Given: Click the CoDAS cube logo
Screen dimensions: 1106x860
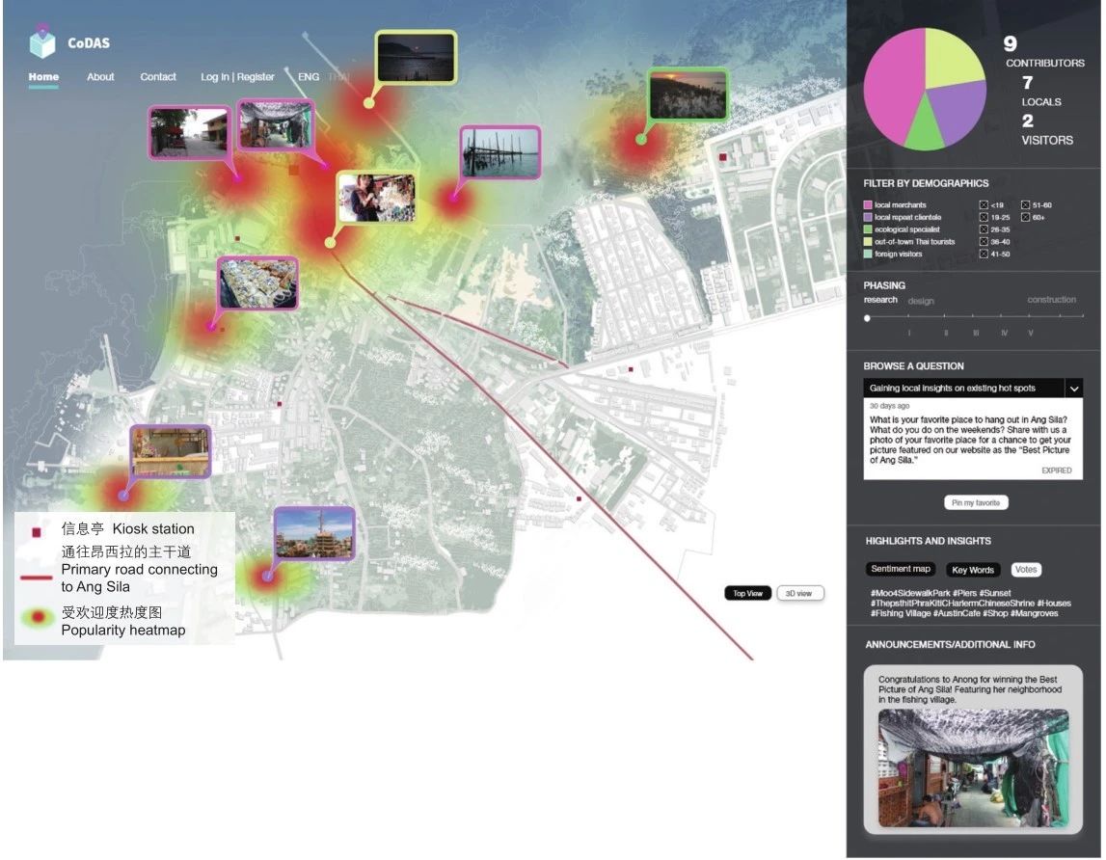Looking at the screenshot, I should pyautogui.click(x=42, y=43).
